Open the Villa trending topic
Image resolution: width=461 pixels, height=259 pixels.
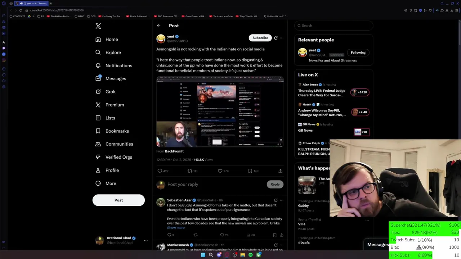[x=301, y=224]
